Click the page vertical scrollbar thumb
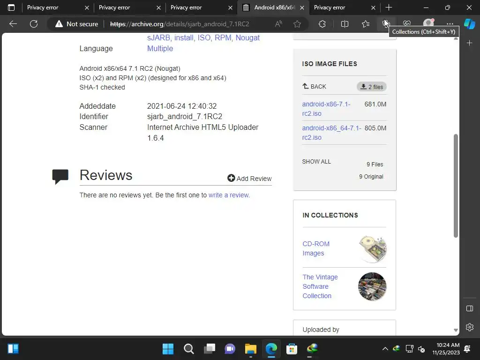Screen dimensions: 480x360 tap(456, 186)
